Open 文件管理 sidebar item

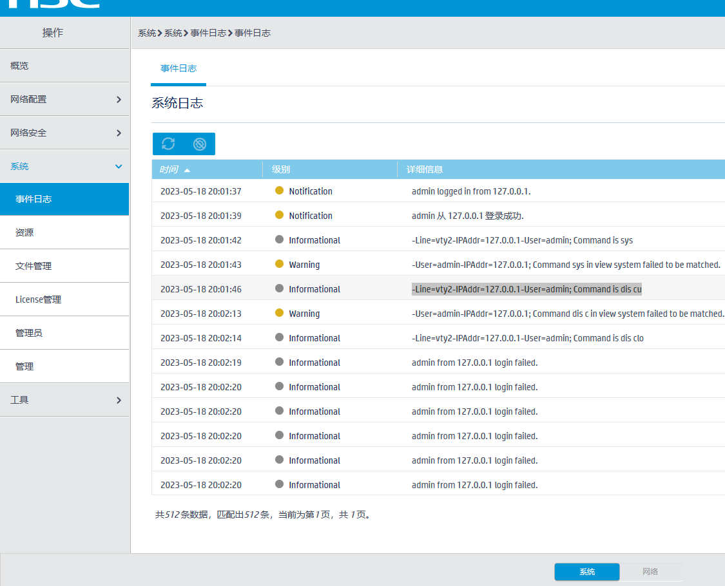coord(64,266)
